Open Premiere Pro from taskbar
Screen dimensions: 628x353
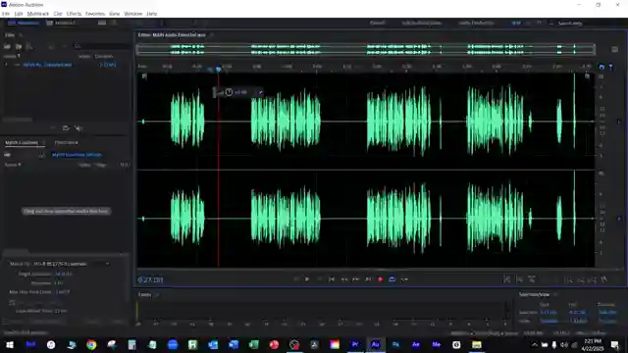[355, 344]
